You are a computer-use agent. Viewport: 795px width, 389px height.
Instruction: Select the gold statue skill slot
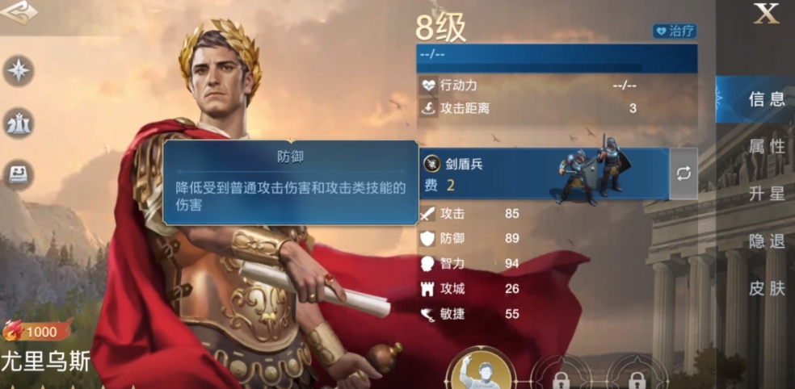click(481, 371)
